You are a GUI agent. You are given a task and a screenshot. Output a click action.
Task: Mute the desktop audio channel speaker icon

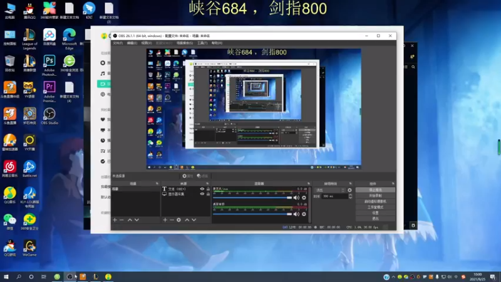[296, 214]
